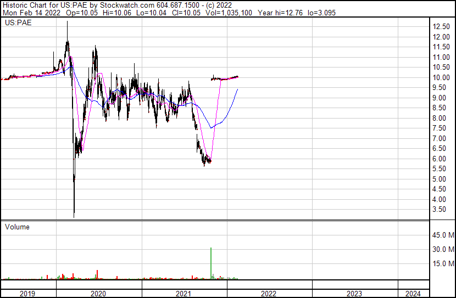Viewport: 456px width, 298px height.
Task: Click the Cl=10.05 closing value
Action: (186, 13)
